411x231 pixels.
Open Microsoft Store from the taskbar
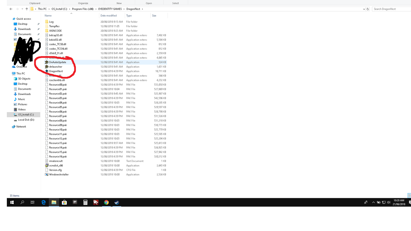point(64,202)
